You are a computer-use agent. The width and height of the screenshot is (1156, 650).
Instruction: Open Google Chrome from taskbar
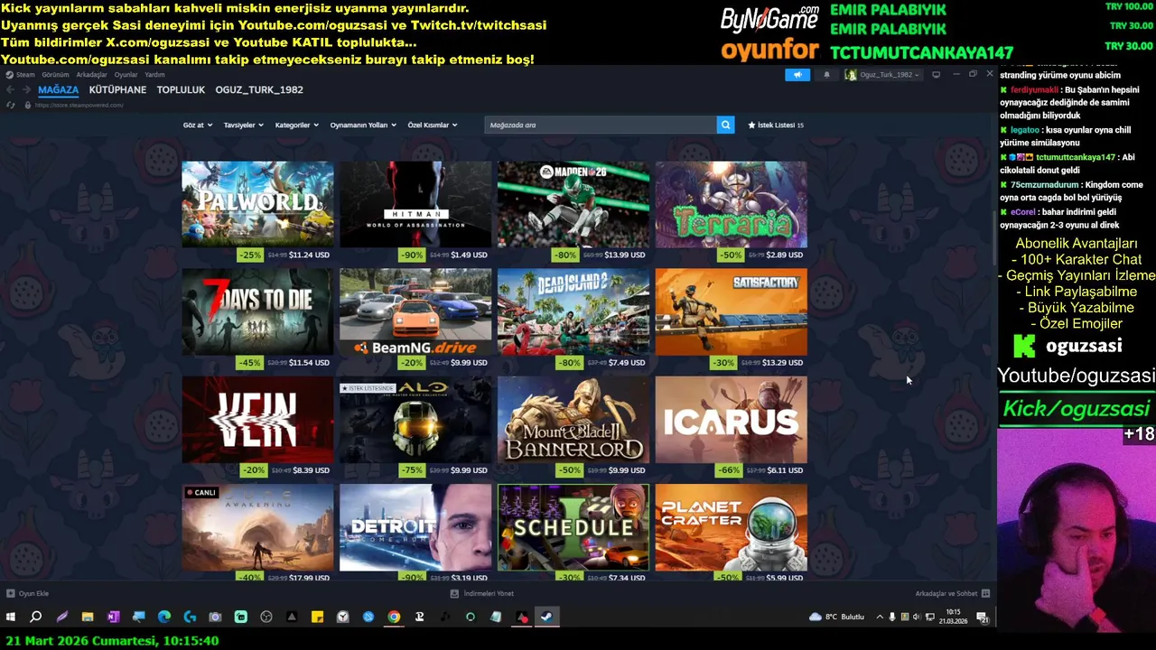[394, 617]
